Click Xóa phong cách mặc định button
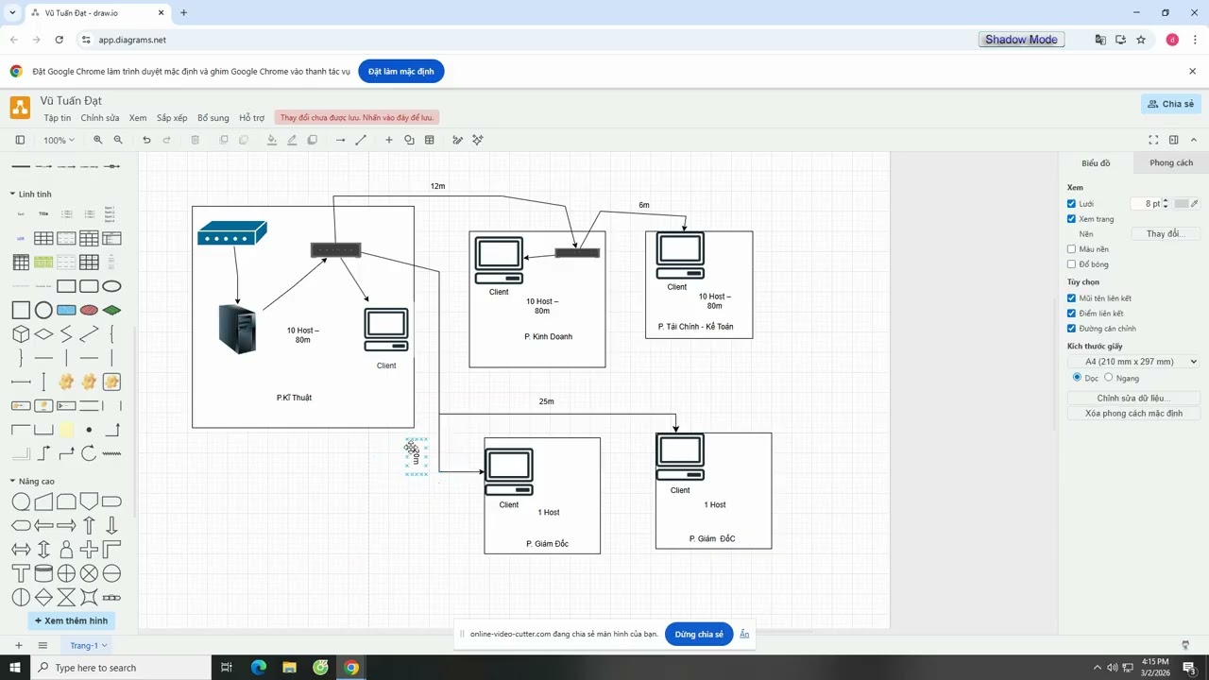 point(1133,414)
